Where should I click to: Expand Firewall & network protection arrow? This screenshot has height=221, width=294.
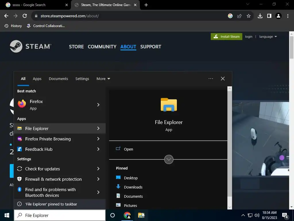(x=98, y=179)
